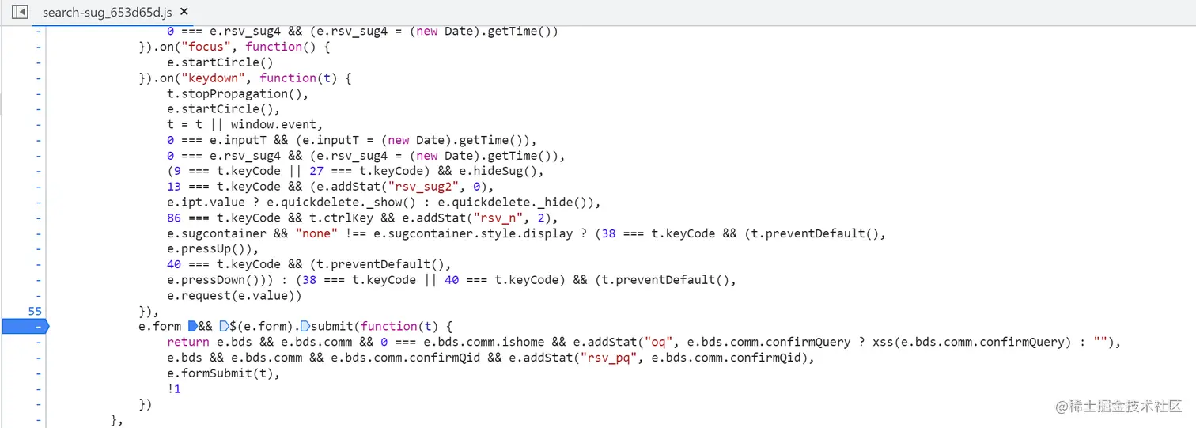Click the !1 return value
The height and width of the screenshot is (428, 1196).
click(174, 388)
